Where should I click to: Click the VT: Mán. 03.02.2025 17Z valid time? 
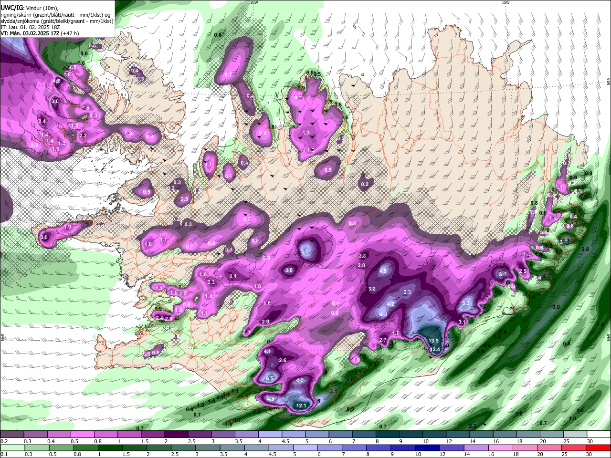(x=40, y=33)
